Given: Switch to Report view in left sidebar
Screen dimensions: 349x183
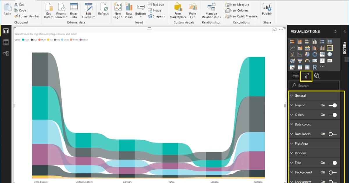Looking at the screenshot, I should pyautogui.click(x=6, y=31).
